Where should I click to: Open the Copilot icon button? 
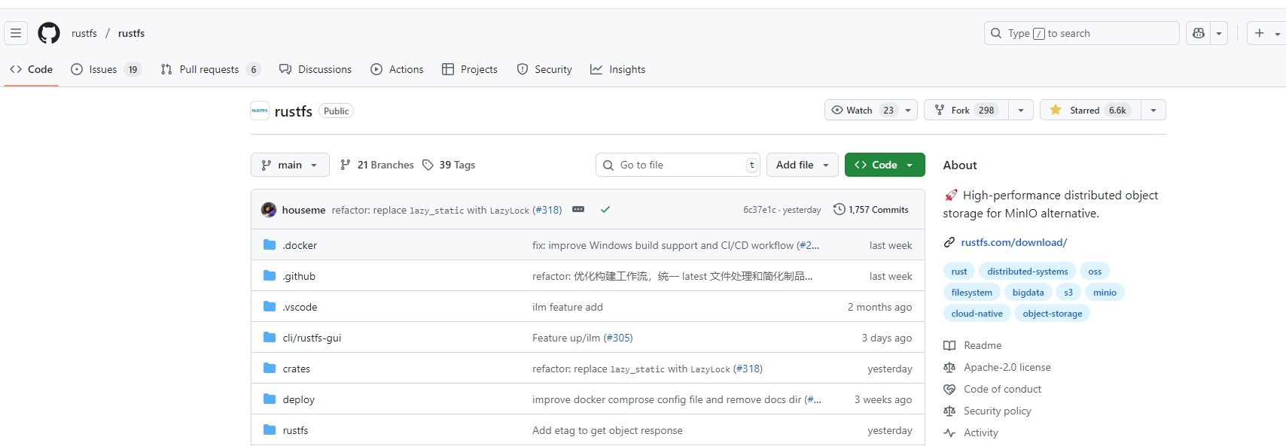coord(1199,33)
